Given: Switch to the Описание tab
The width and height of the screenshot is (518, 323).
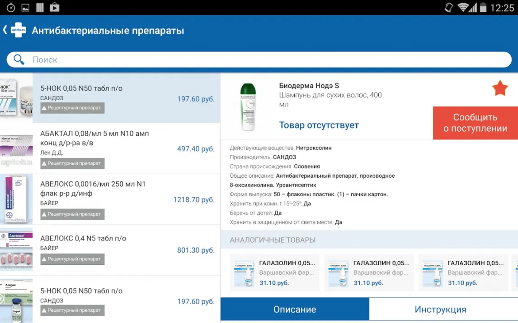Looking at the screenshot, I should click(x=295, y=309).
